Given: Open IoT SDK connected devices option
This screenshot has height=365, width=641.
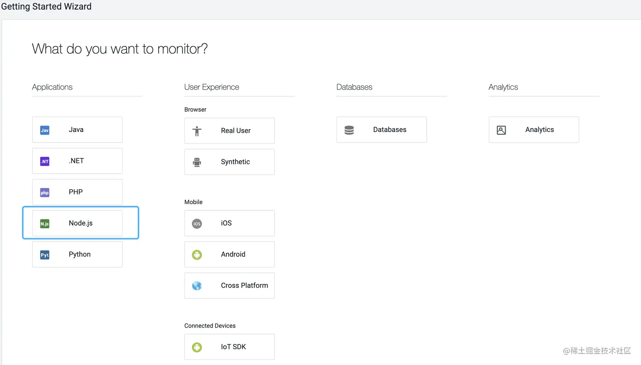Looking at the screenshot, I should tap(229, 347).
